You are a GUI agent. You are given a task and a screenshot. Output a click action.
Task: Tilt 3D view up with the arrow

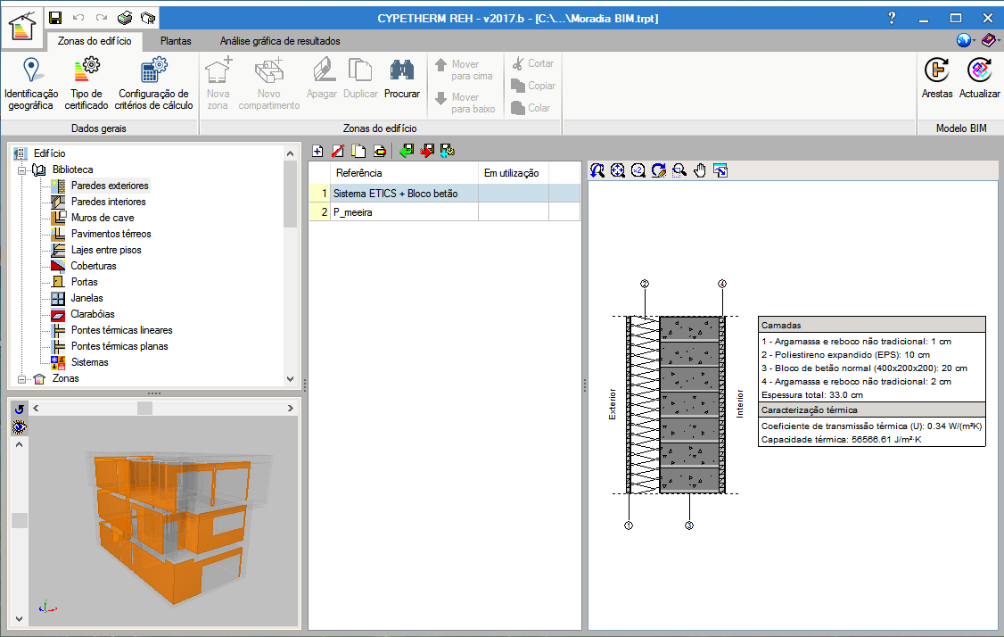tap(20, 444)
